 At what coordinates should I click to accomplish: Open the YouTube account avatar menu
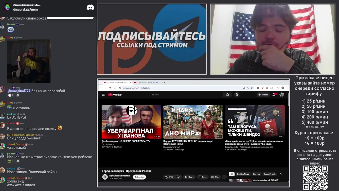(282, 95)
